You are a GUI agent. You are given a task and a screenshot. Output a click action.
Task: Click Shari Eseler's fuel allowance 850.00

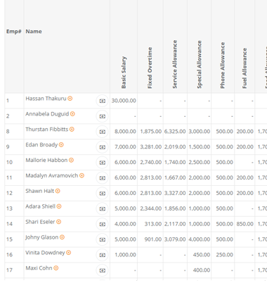(245, 224)
